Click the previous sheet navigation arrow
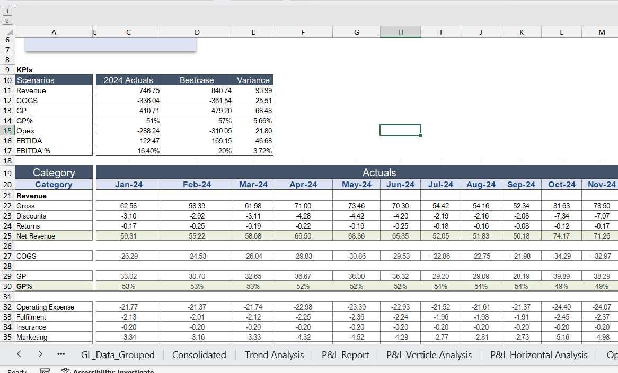 point(19,354)
